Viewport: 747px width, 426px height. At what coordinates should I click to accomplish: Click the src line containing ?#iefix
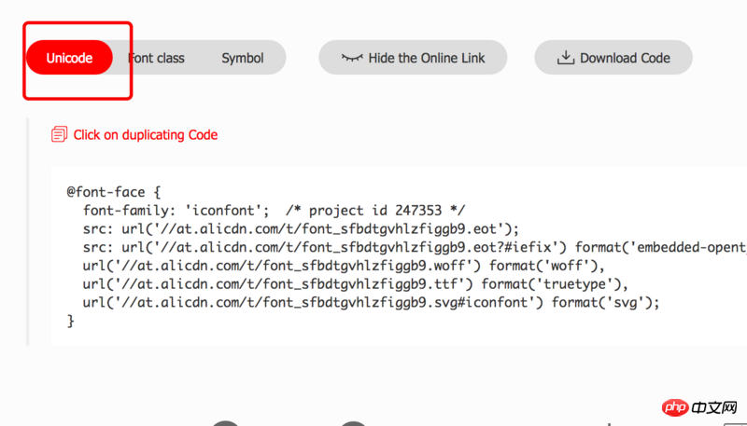coord(415,247)
